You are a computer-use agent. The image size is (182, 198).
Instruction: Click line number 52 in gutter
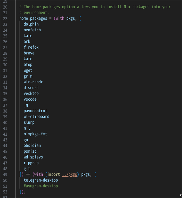[5, 192]
